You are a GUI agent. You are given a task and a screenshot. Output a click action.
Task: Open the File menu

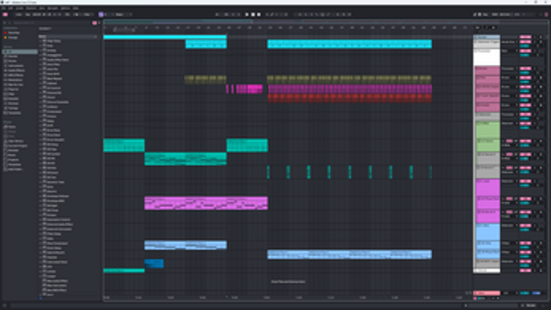click(4, 8)
